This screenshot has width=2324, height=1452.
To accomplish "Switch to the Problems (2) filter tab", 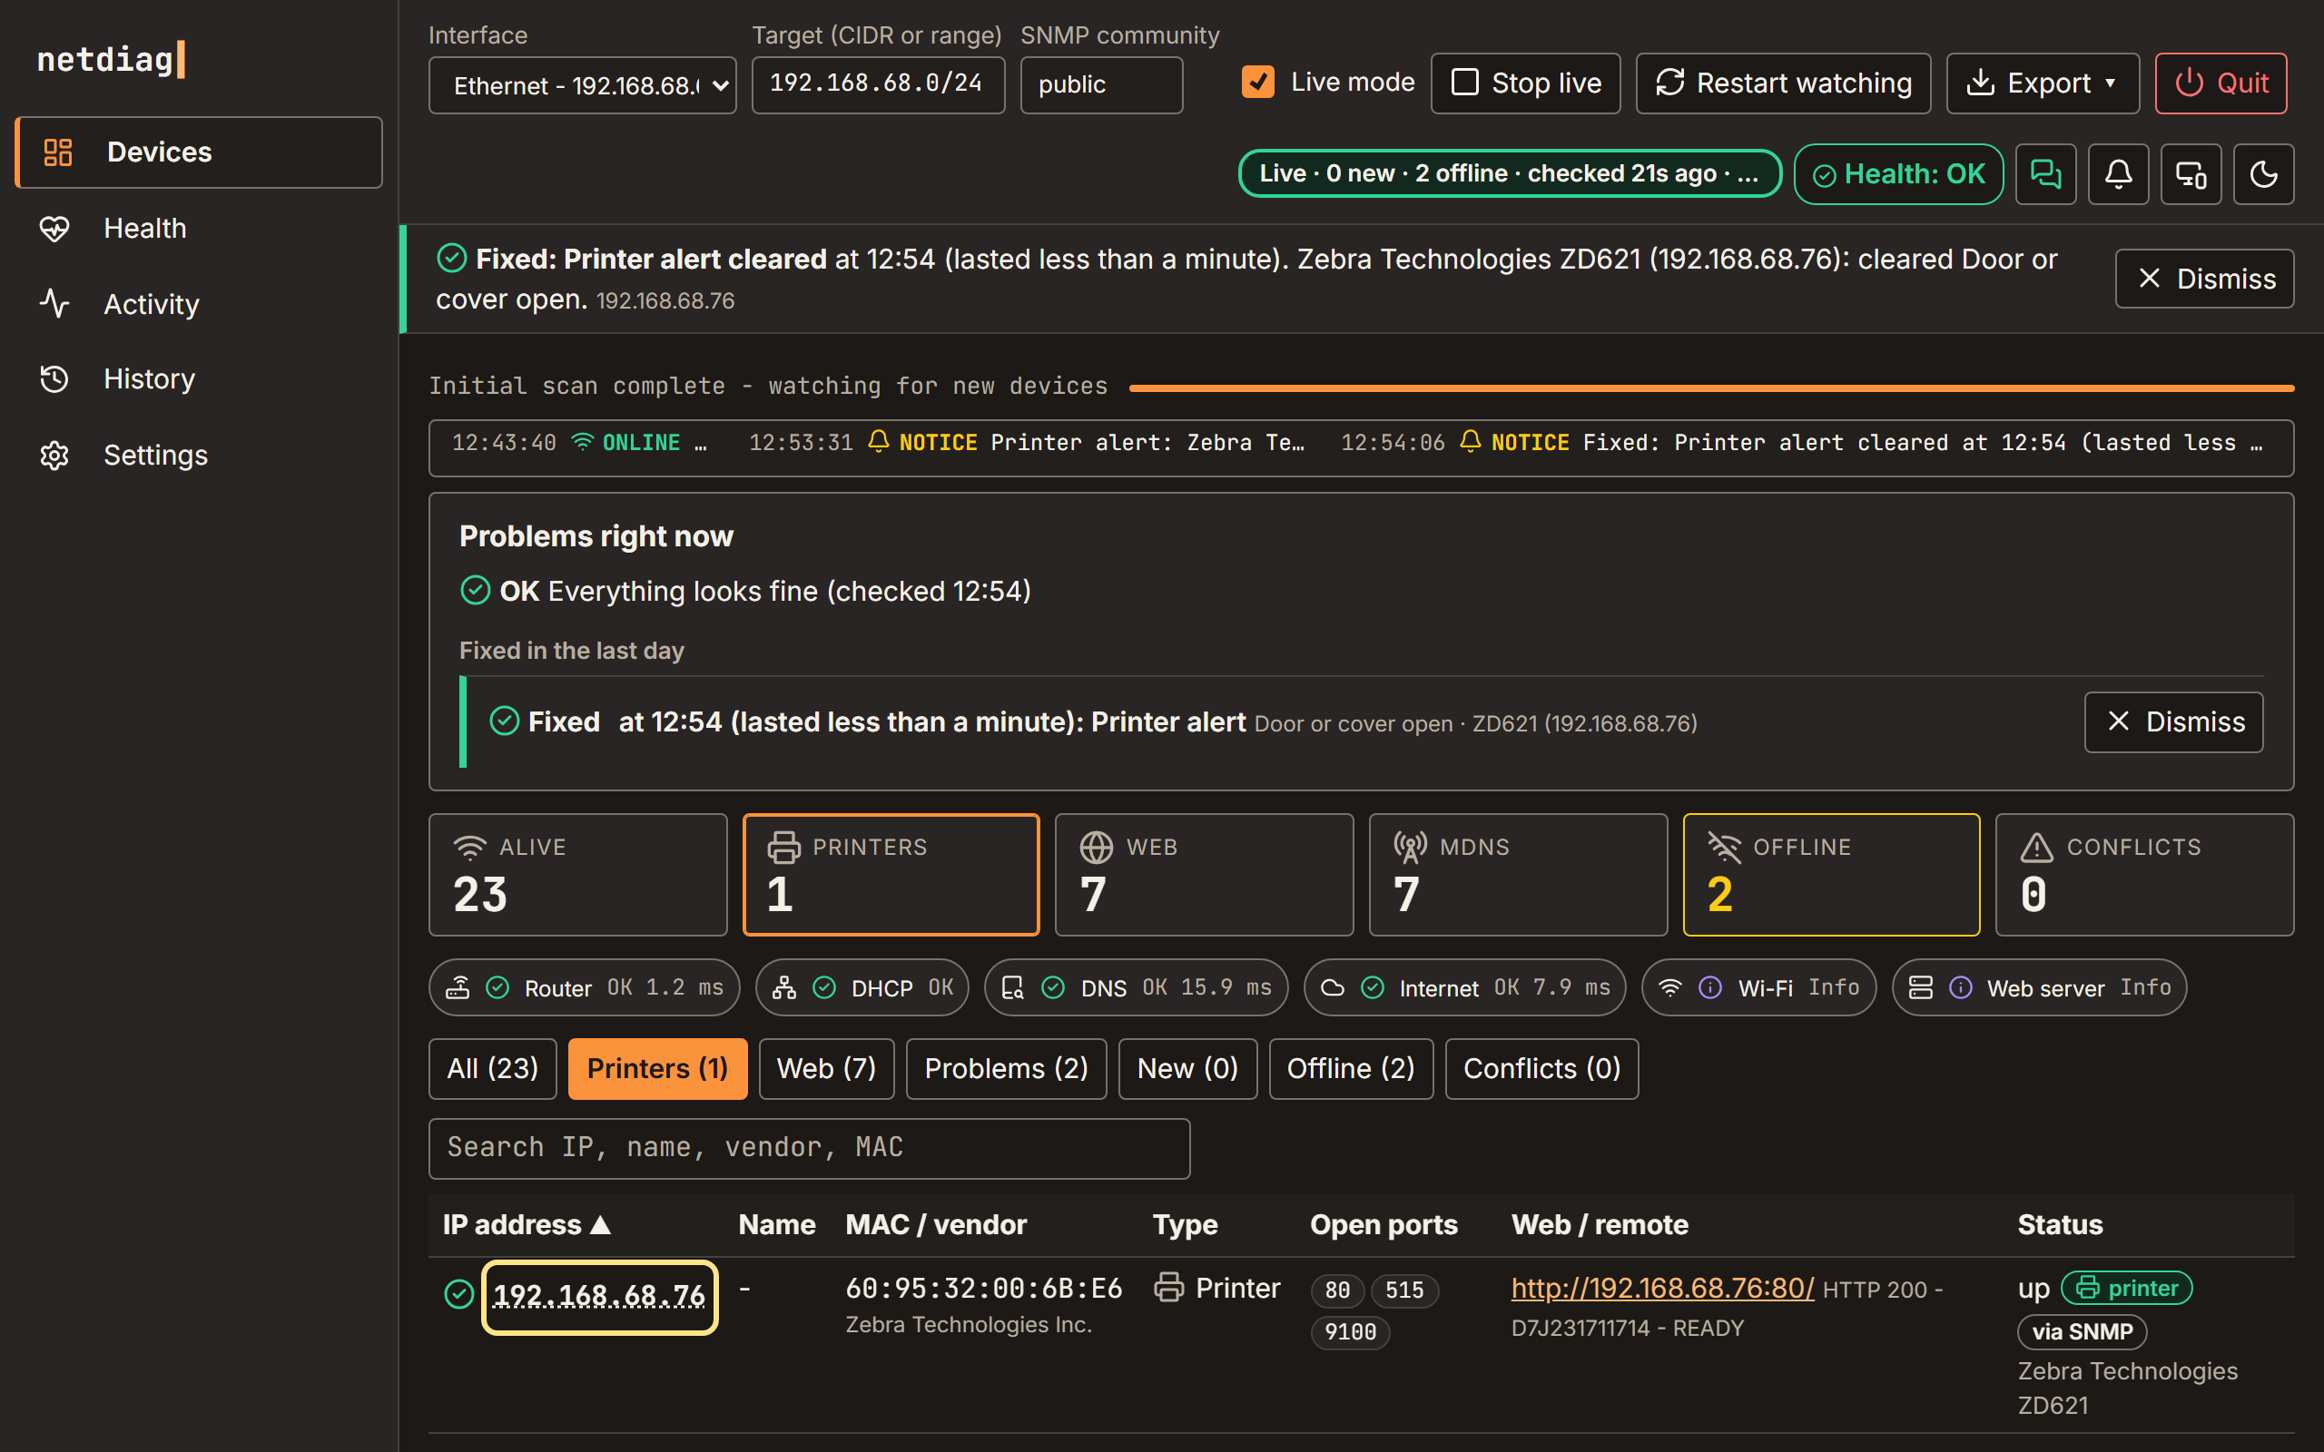I will (1006, 1068).
